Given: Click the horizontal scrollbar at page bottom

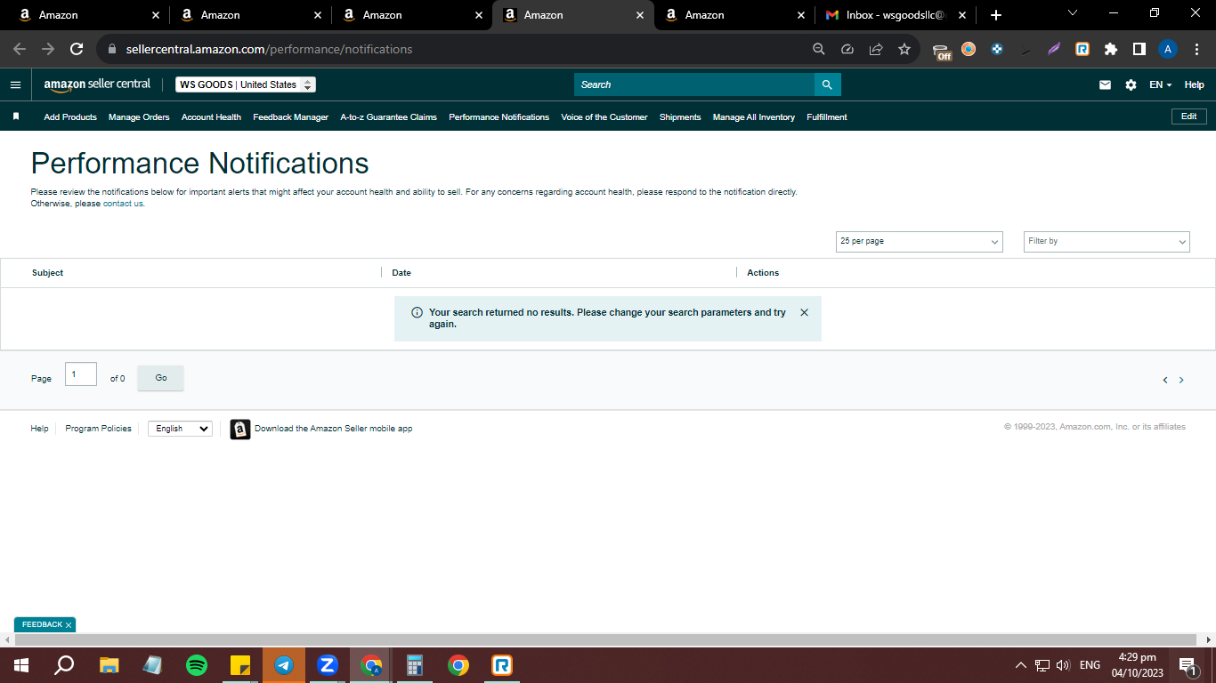Looking at the screenshot, I should point(606,640).
